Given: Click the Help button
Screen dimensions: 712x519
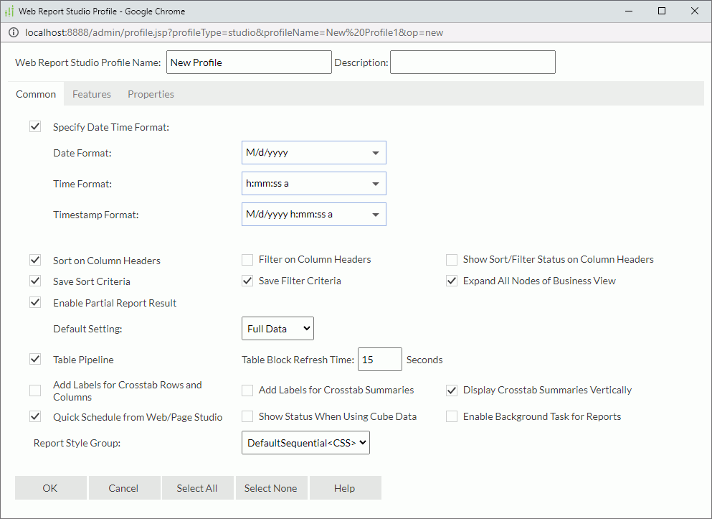Looking at the screenshot, I should 345,487.
